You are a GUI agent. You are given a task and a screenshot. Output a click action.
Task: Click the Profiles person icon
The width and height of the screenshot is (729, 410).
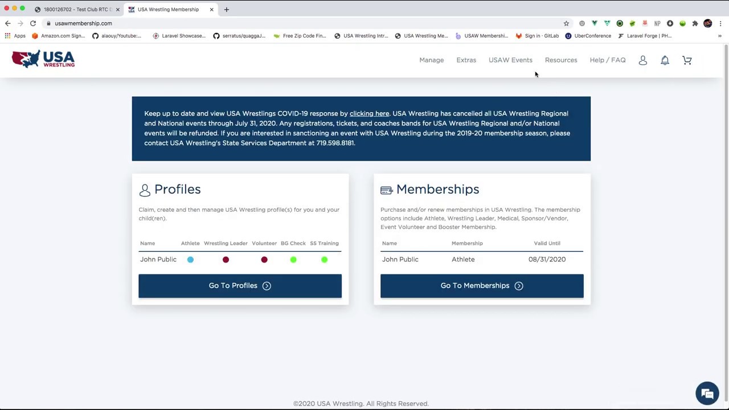[145, 190]
